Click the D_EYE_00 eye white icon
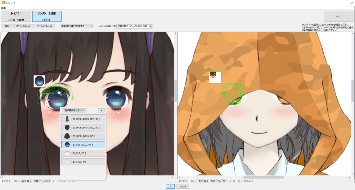 pos(67,153)
